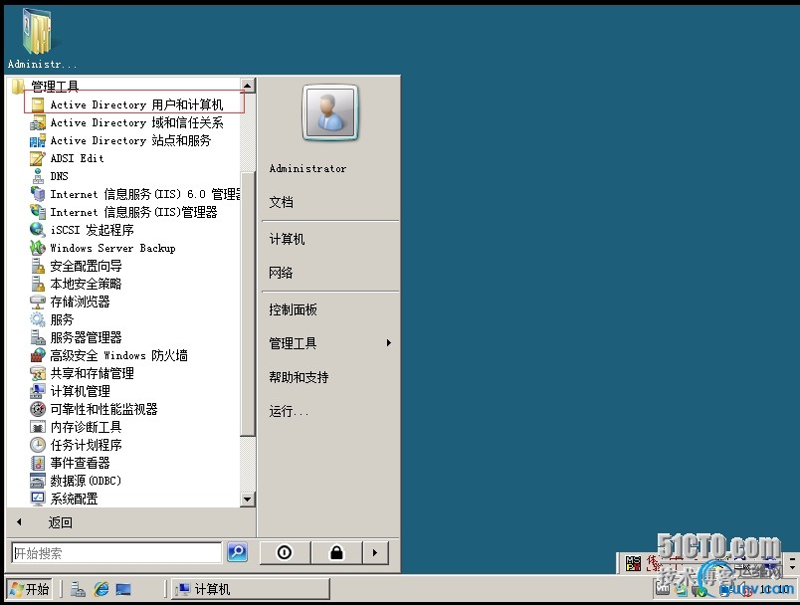Click the 任务计划程序 clock icon

coord(38,445)
